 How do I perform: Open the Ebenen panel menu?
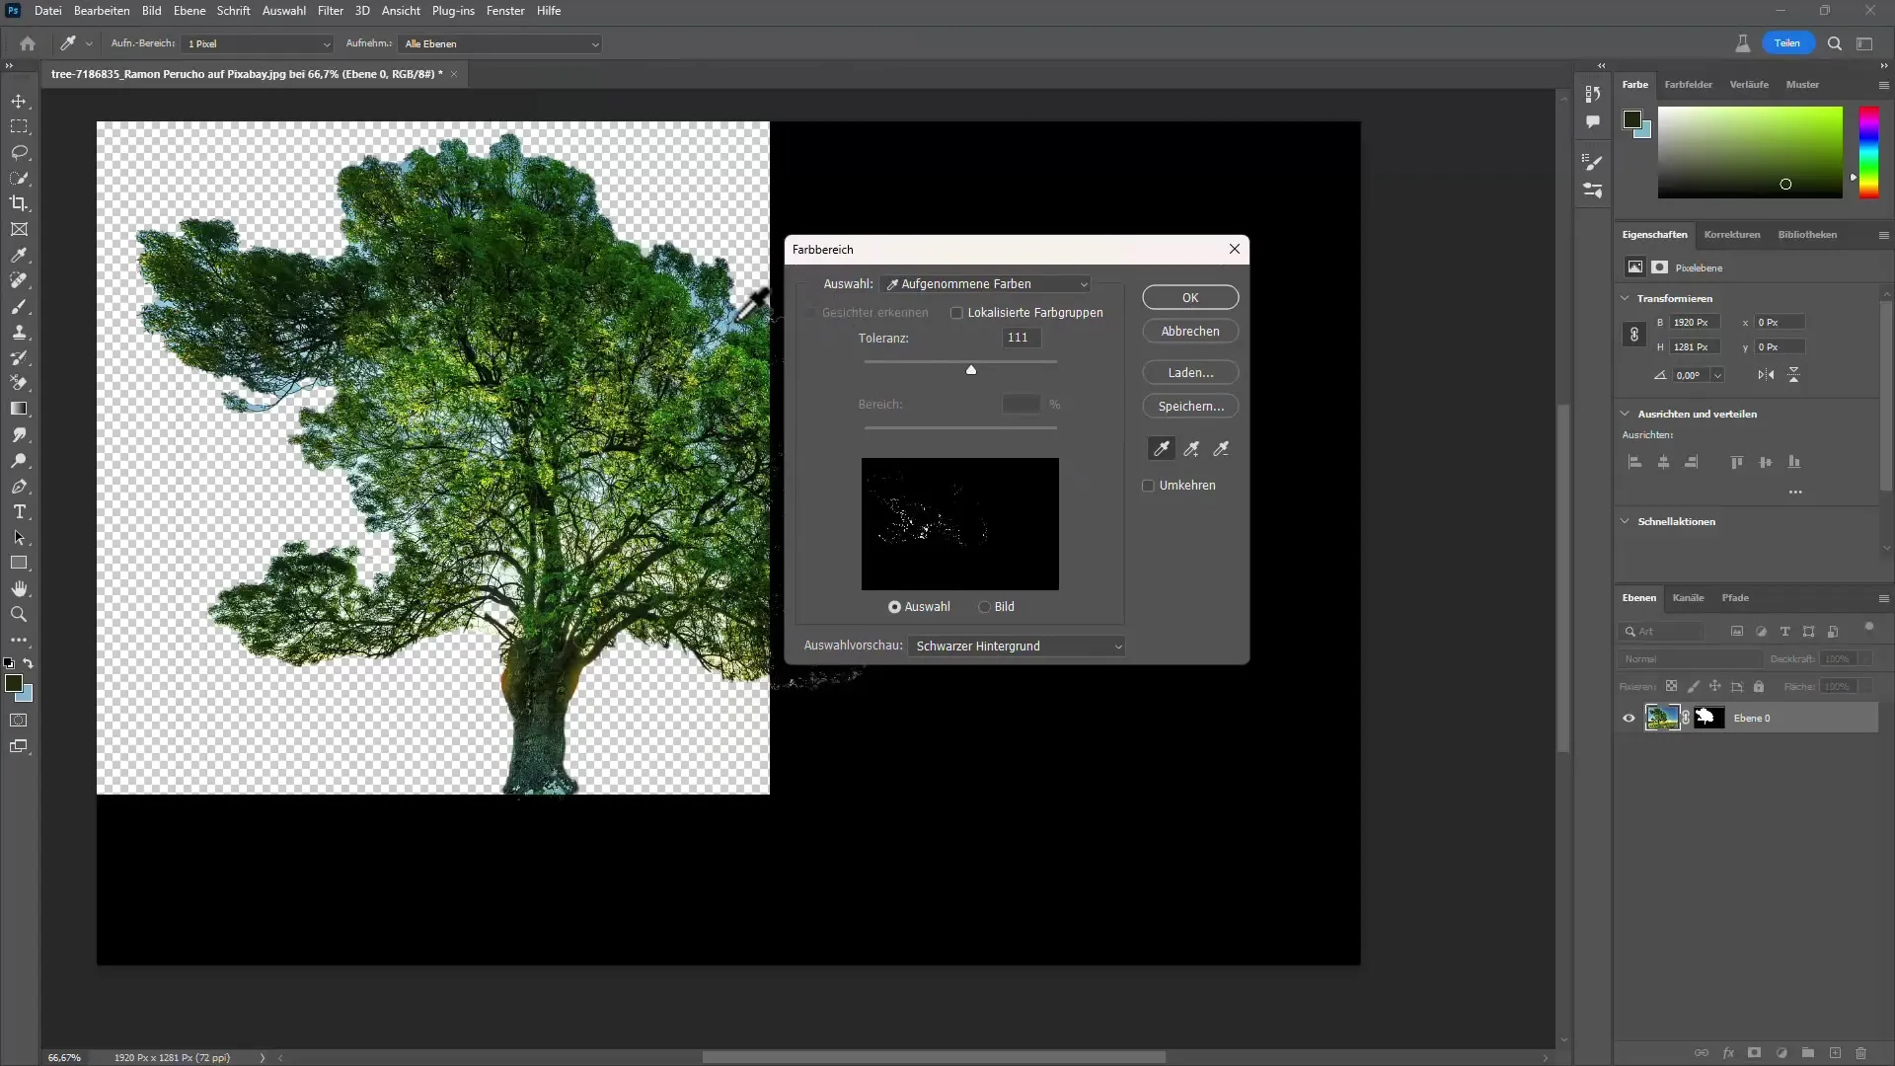point(1883,598)
